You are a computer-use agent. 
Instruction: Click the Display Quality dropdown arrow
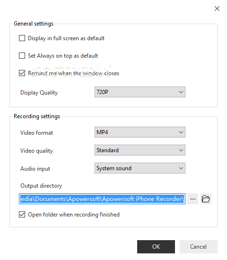pyautogui.click(x=181, y=92)
